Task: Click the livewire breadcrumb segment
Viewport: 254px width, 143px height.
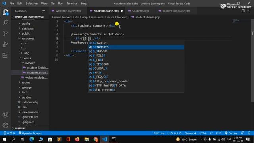Action: [x=122, y=17]
